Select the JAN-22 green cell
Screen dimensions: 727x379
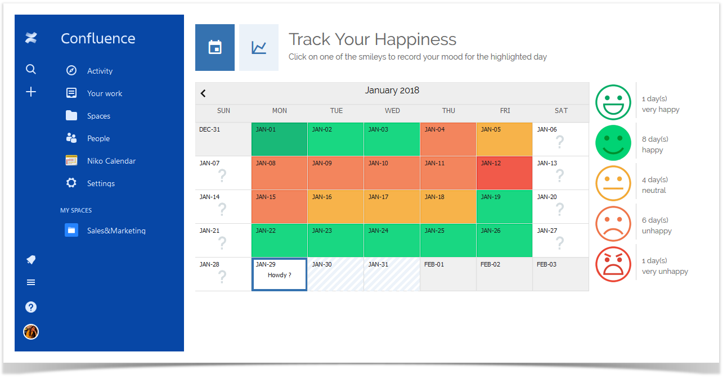(x=280, y=241)
